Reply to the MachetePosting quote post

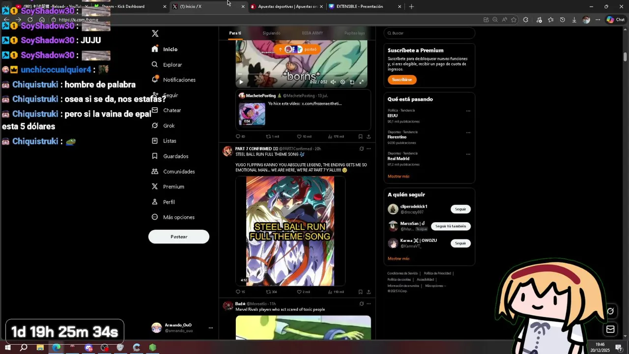[240, 136]
